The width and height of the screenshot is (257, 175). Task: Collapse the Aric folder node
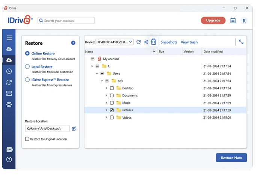tap(101, 81)
